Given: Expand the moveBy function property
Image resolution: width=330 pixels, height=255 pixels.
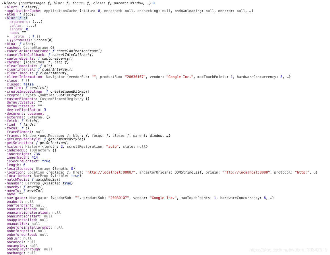Looking at the screenshot, I should click(x=5, y=187).
